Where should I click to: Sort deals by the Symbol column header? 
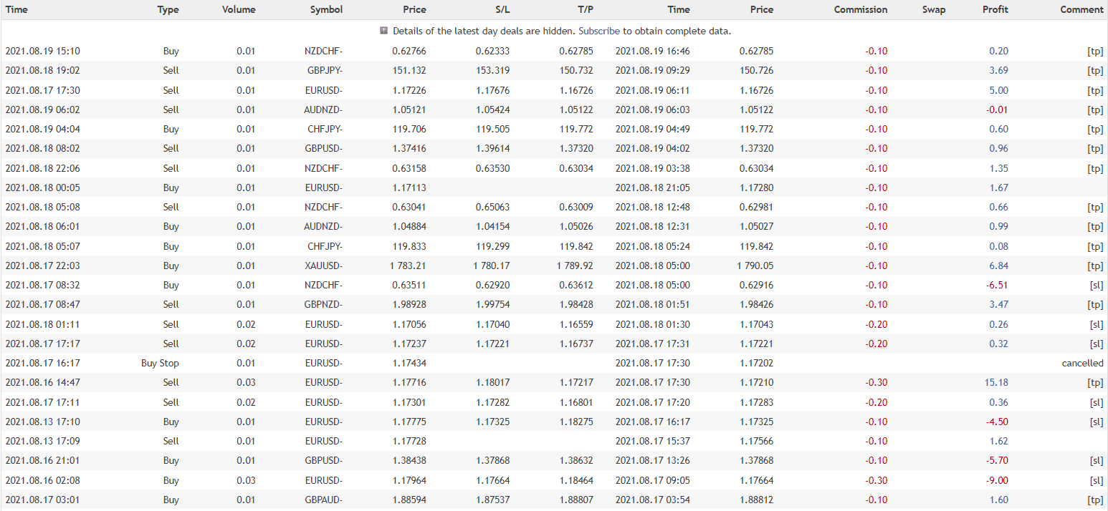(x=326, y=9)
